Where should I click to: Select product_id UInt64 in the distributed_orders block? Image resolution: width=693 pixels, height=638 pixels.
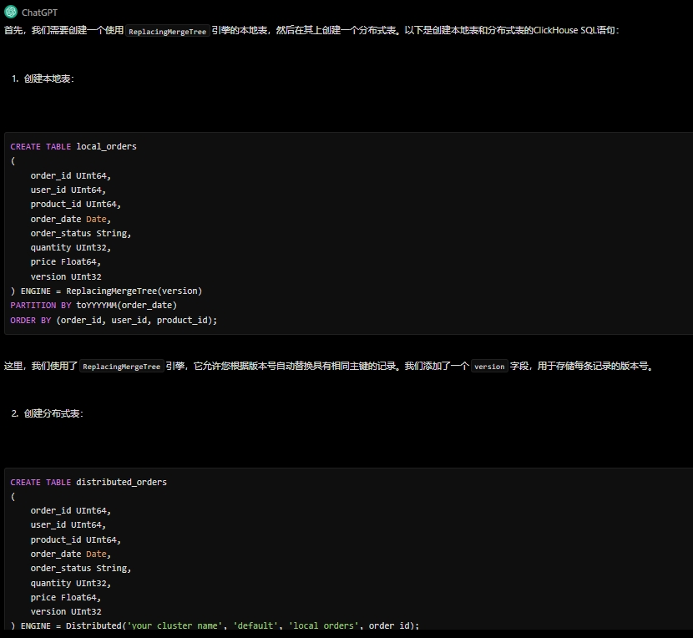76,539
